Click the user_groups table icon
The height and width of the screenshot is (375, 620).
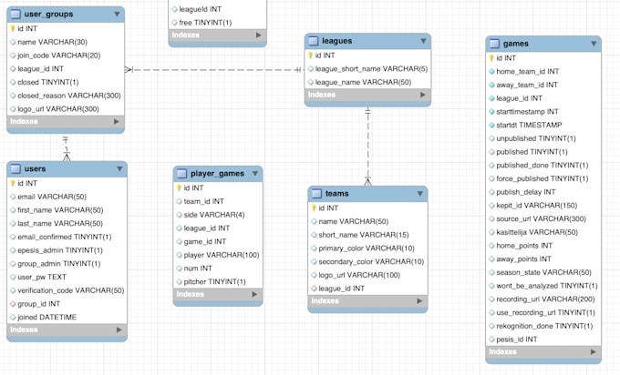15,15
